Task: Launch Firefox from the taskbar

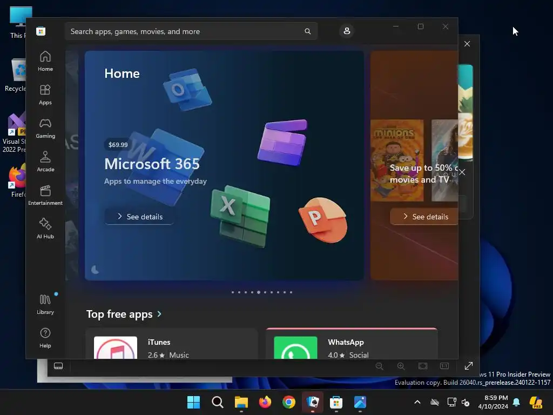Action: (x=265, y=402)
